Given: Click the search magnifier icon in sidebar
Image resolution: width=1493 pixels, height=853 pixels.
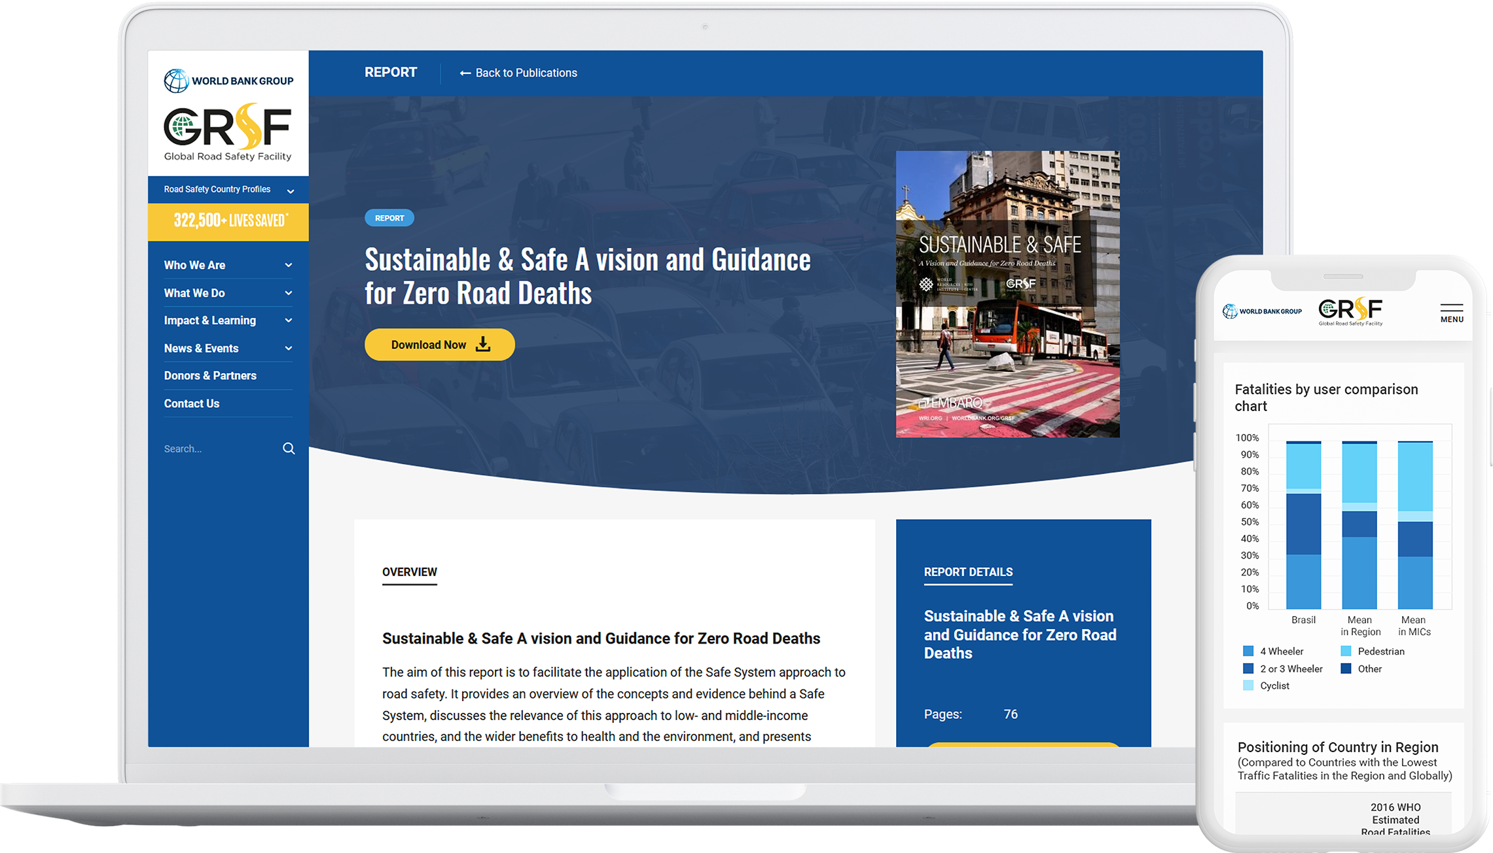Looking at the screenshot, I should pos(289,448).
